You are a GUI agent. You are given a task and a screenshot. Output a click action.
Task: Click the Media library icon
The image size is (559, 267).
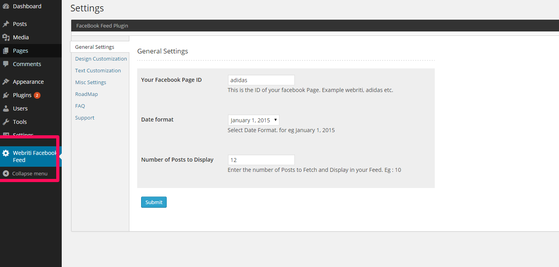(6, 37)
